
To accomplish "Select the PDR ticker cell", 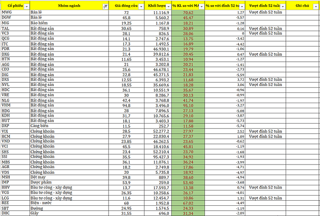I will [15, 49].
